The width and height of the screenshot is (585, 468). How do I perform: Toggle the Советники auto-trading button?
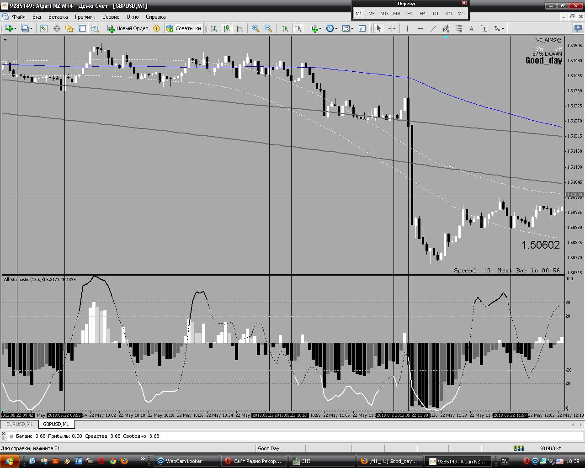183,28
